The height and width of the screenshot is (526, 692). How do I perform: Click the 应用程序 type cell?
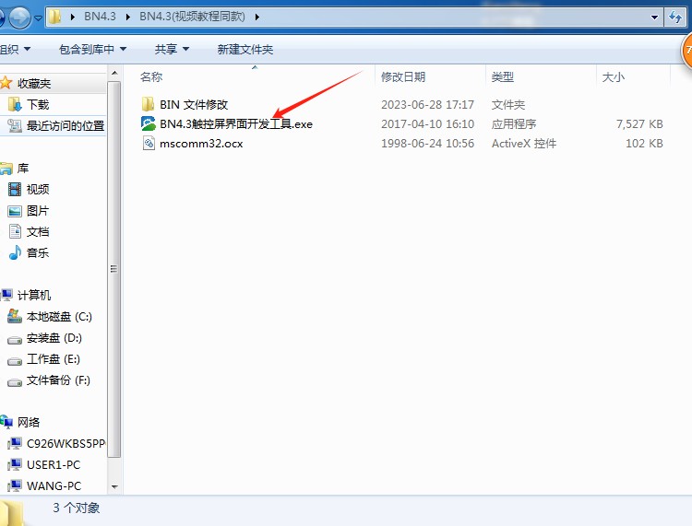pyautogui.click(x=514, y=123)
